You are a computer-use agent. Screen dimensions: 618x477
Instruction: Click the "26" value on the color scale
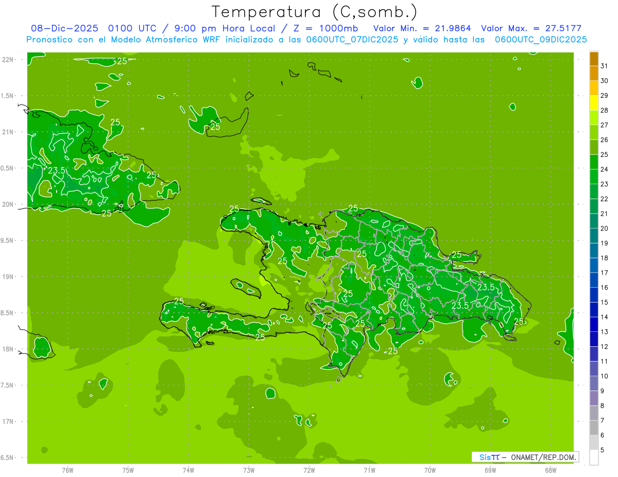(605, 140)
